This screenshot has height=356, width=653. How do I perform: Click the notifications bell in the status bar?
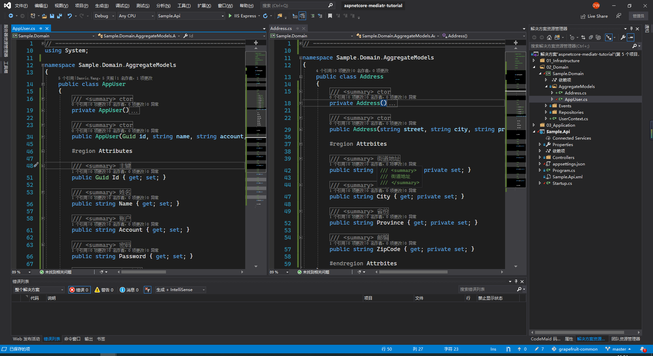[x=642, y=349]
